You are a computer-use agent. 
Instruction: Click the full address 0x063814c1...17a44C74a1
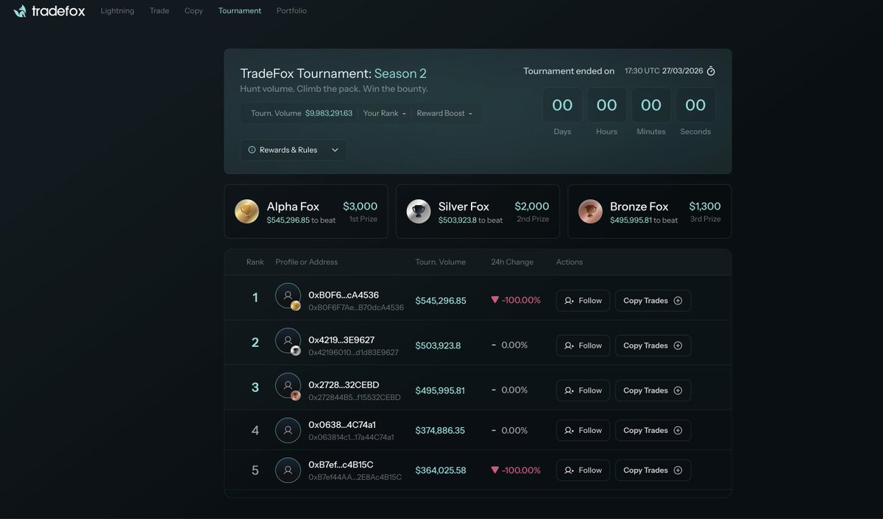(351, 437)
